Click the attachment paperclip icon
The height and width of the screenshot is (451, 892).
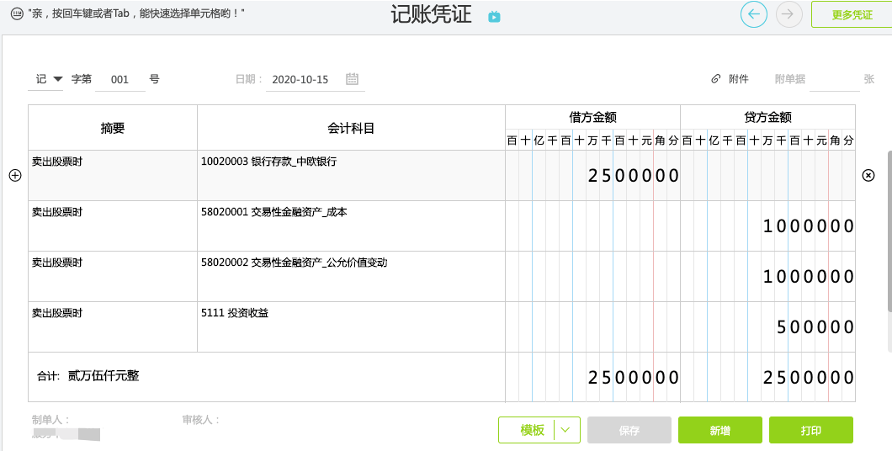(x=716, y=79)
